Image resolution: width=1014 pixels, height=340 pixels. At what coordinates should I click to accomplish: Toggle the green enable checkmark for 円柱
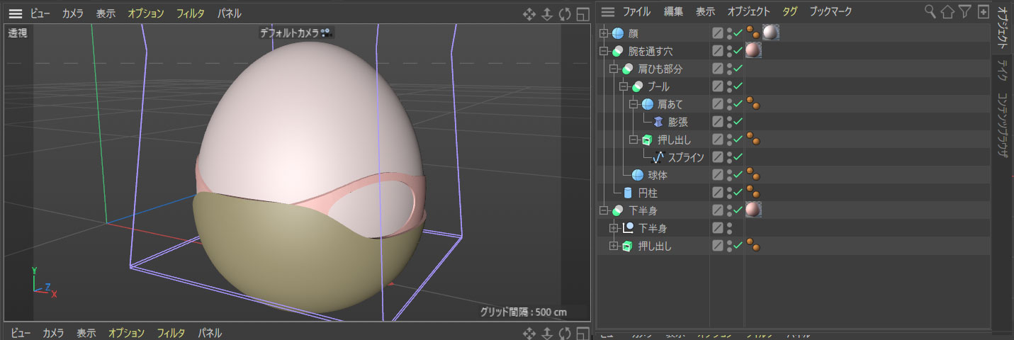coord(738,193)
